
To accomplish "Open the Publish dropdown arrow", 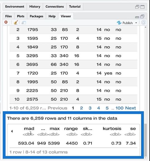I will point(136,23).
